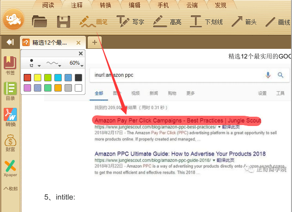Click 翻译此页 beside the amazon-ppc-best-practices URL
Viewport: 292px width, 212px height.
231,127
